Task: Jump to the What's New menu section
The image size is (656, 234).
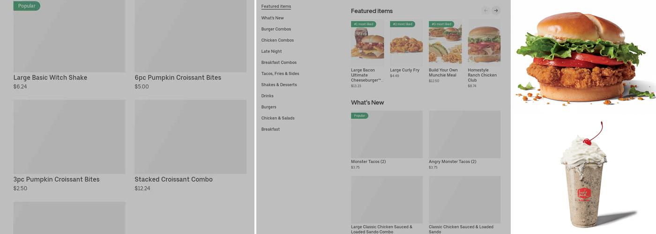Action: (x=273, y=18)
